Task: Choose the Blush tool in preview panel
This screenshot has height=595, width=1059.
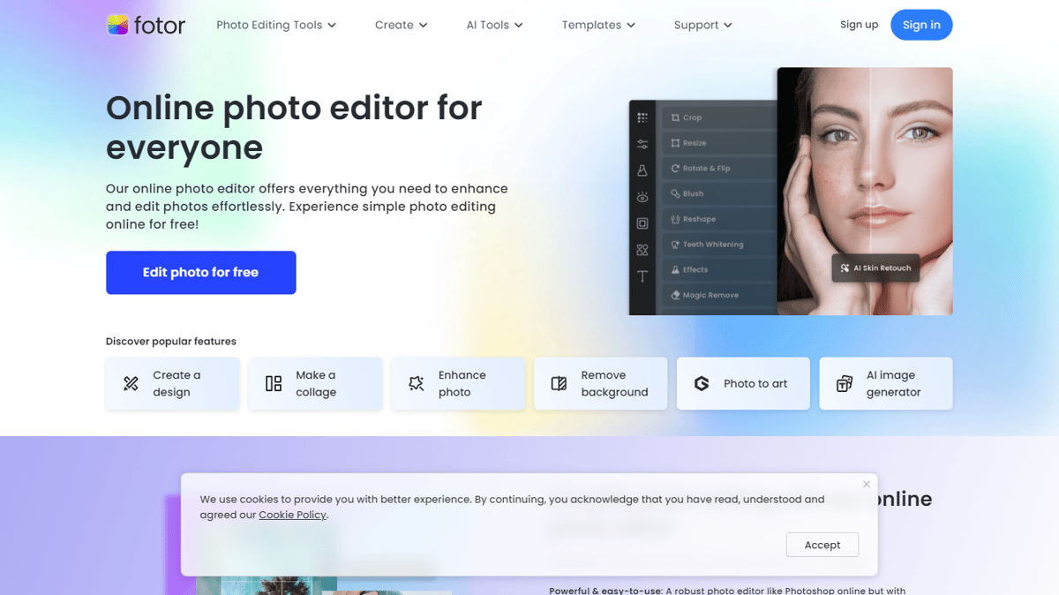Action: pos(717,194)
